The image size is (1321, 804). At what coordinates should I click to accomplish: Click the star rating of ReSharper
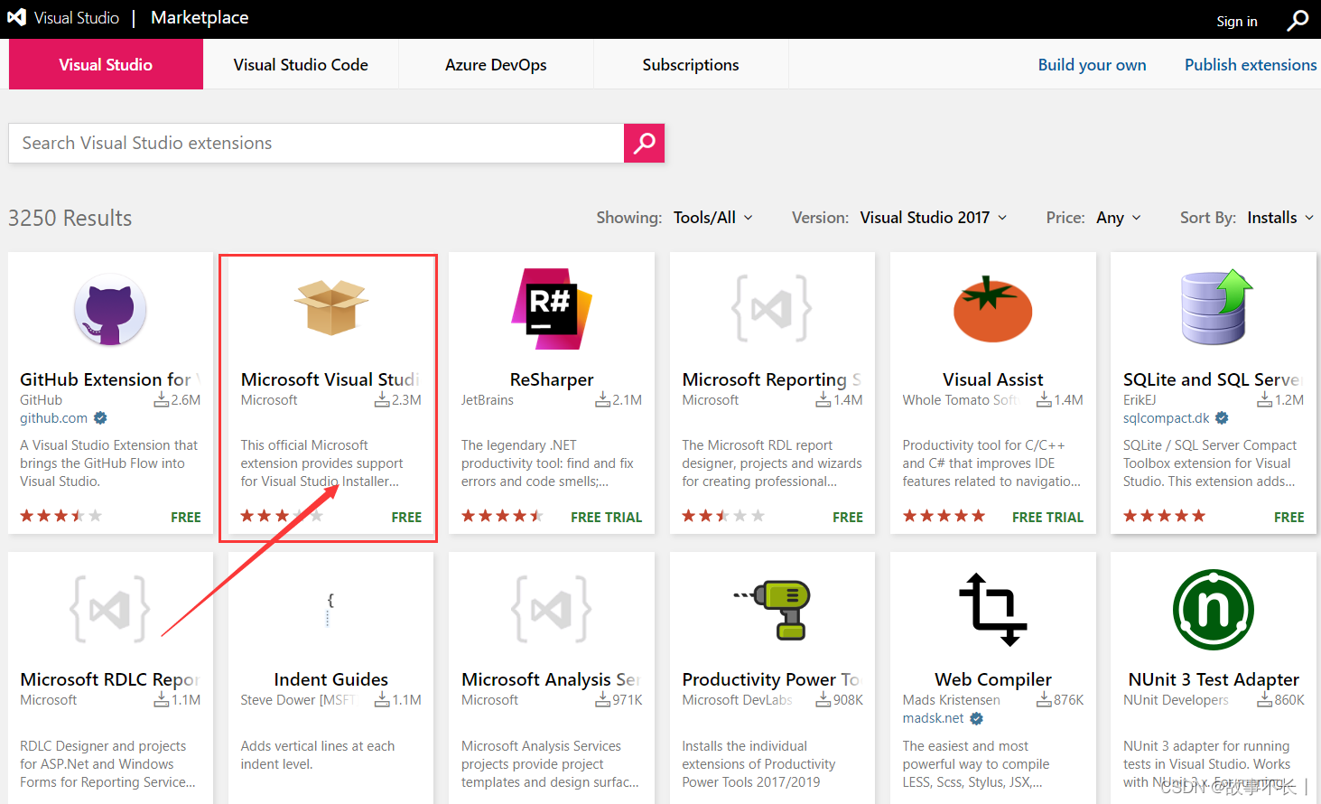pos(502,516)
